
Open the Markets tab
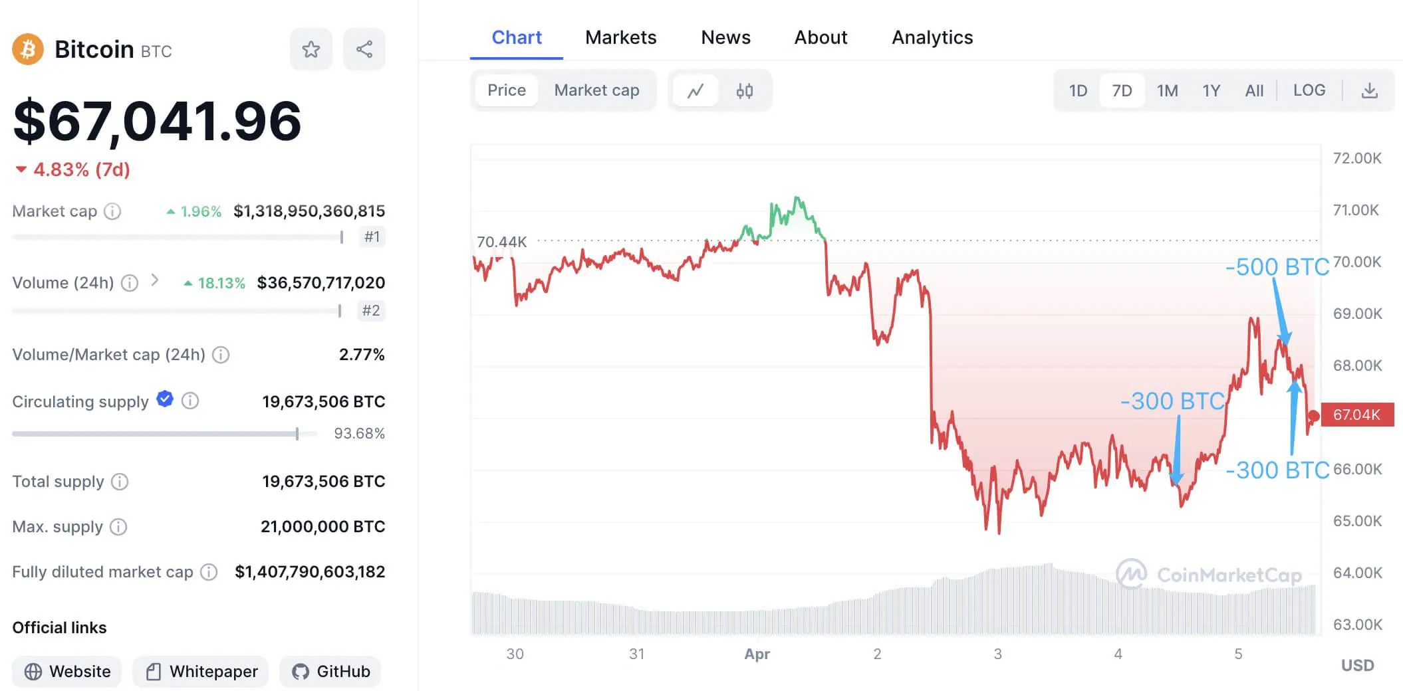[620, 37]
